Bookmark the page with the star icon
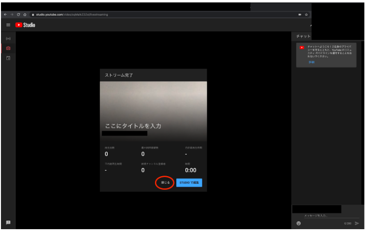Image resolution: width=367 pixels, height=234 pixels. coord(306,14)
